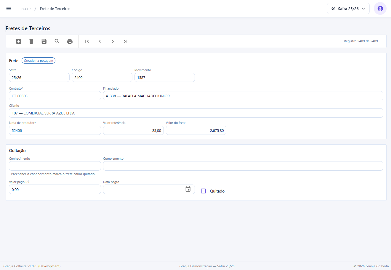Focus the Complemento input field

(243, 166)
